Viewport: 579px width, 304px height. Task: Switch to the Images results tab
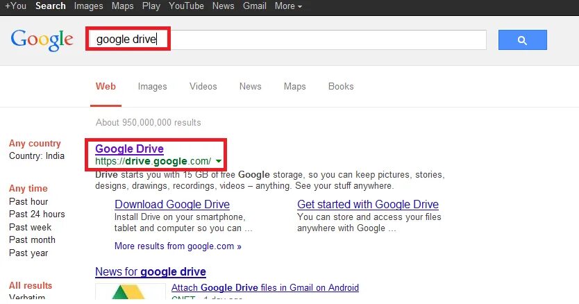point(152,87)
